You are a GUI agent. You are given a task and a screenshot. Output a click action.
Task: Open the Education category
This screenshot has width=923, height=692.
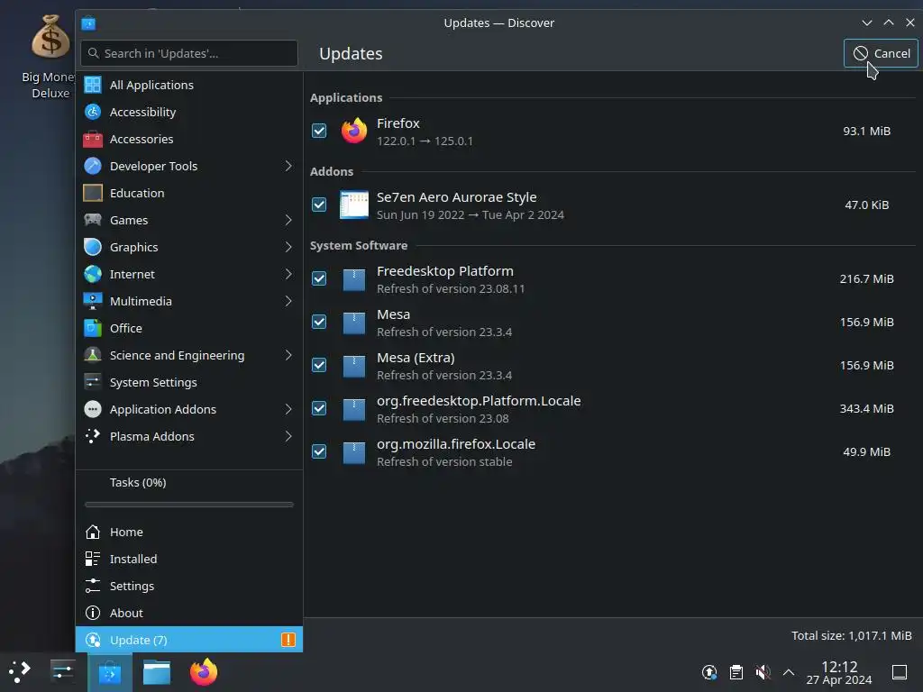click(x=189, y=193)
